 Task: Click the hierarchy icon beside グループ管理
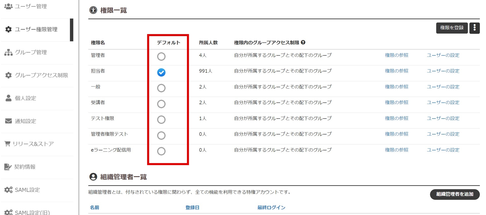(x=8, y=52)
